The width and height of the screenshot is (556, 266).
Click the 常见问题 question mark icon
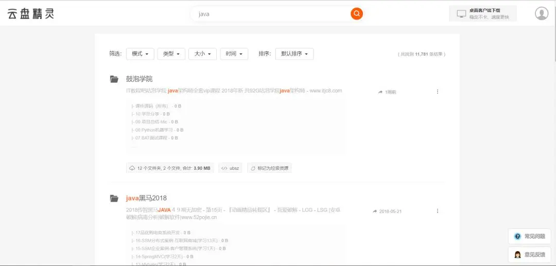[x=518, y=236]
